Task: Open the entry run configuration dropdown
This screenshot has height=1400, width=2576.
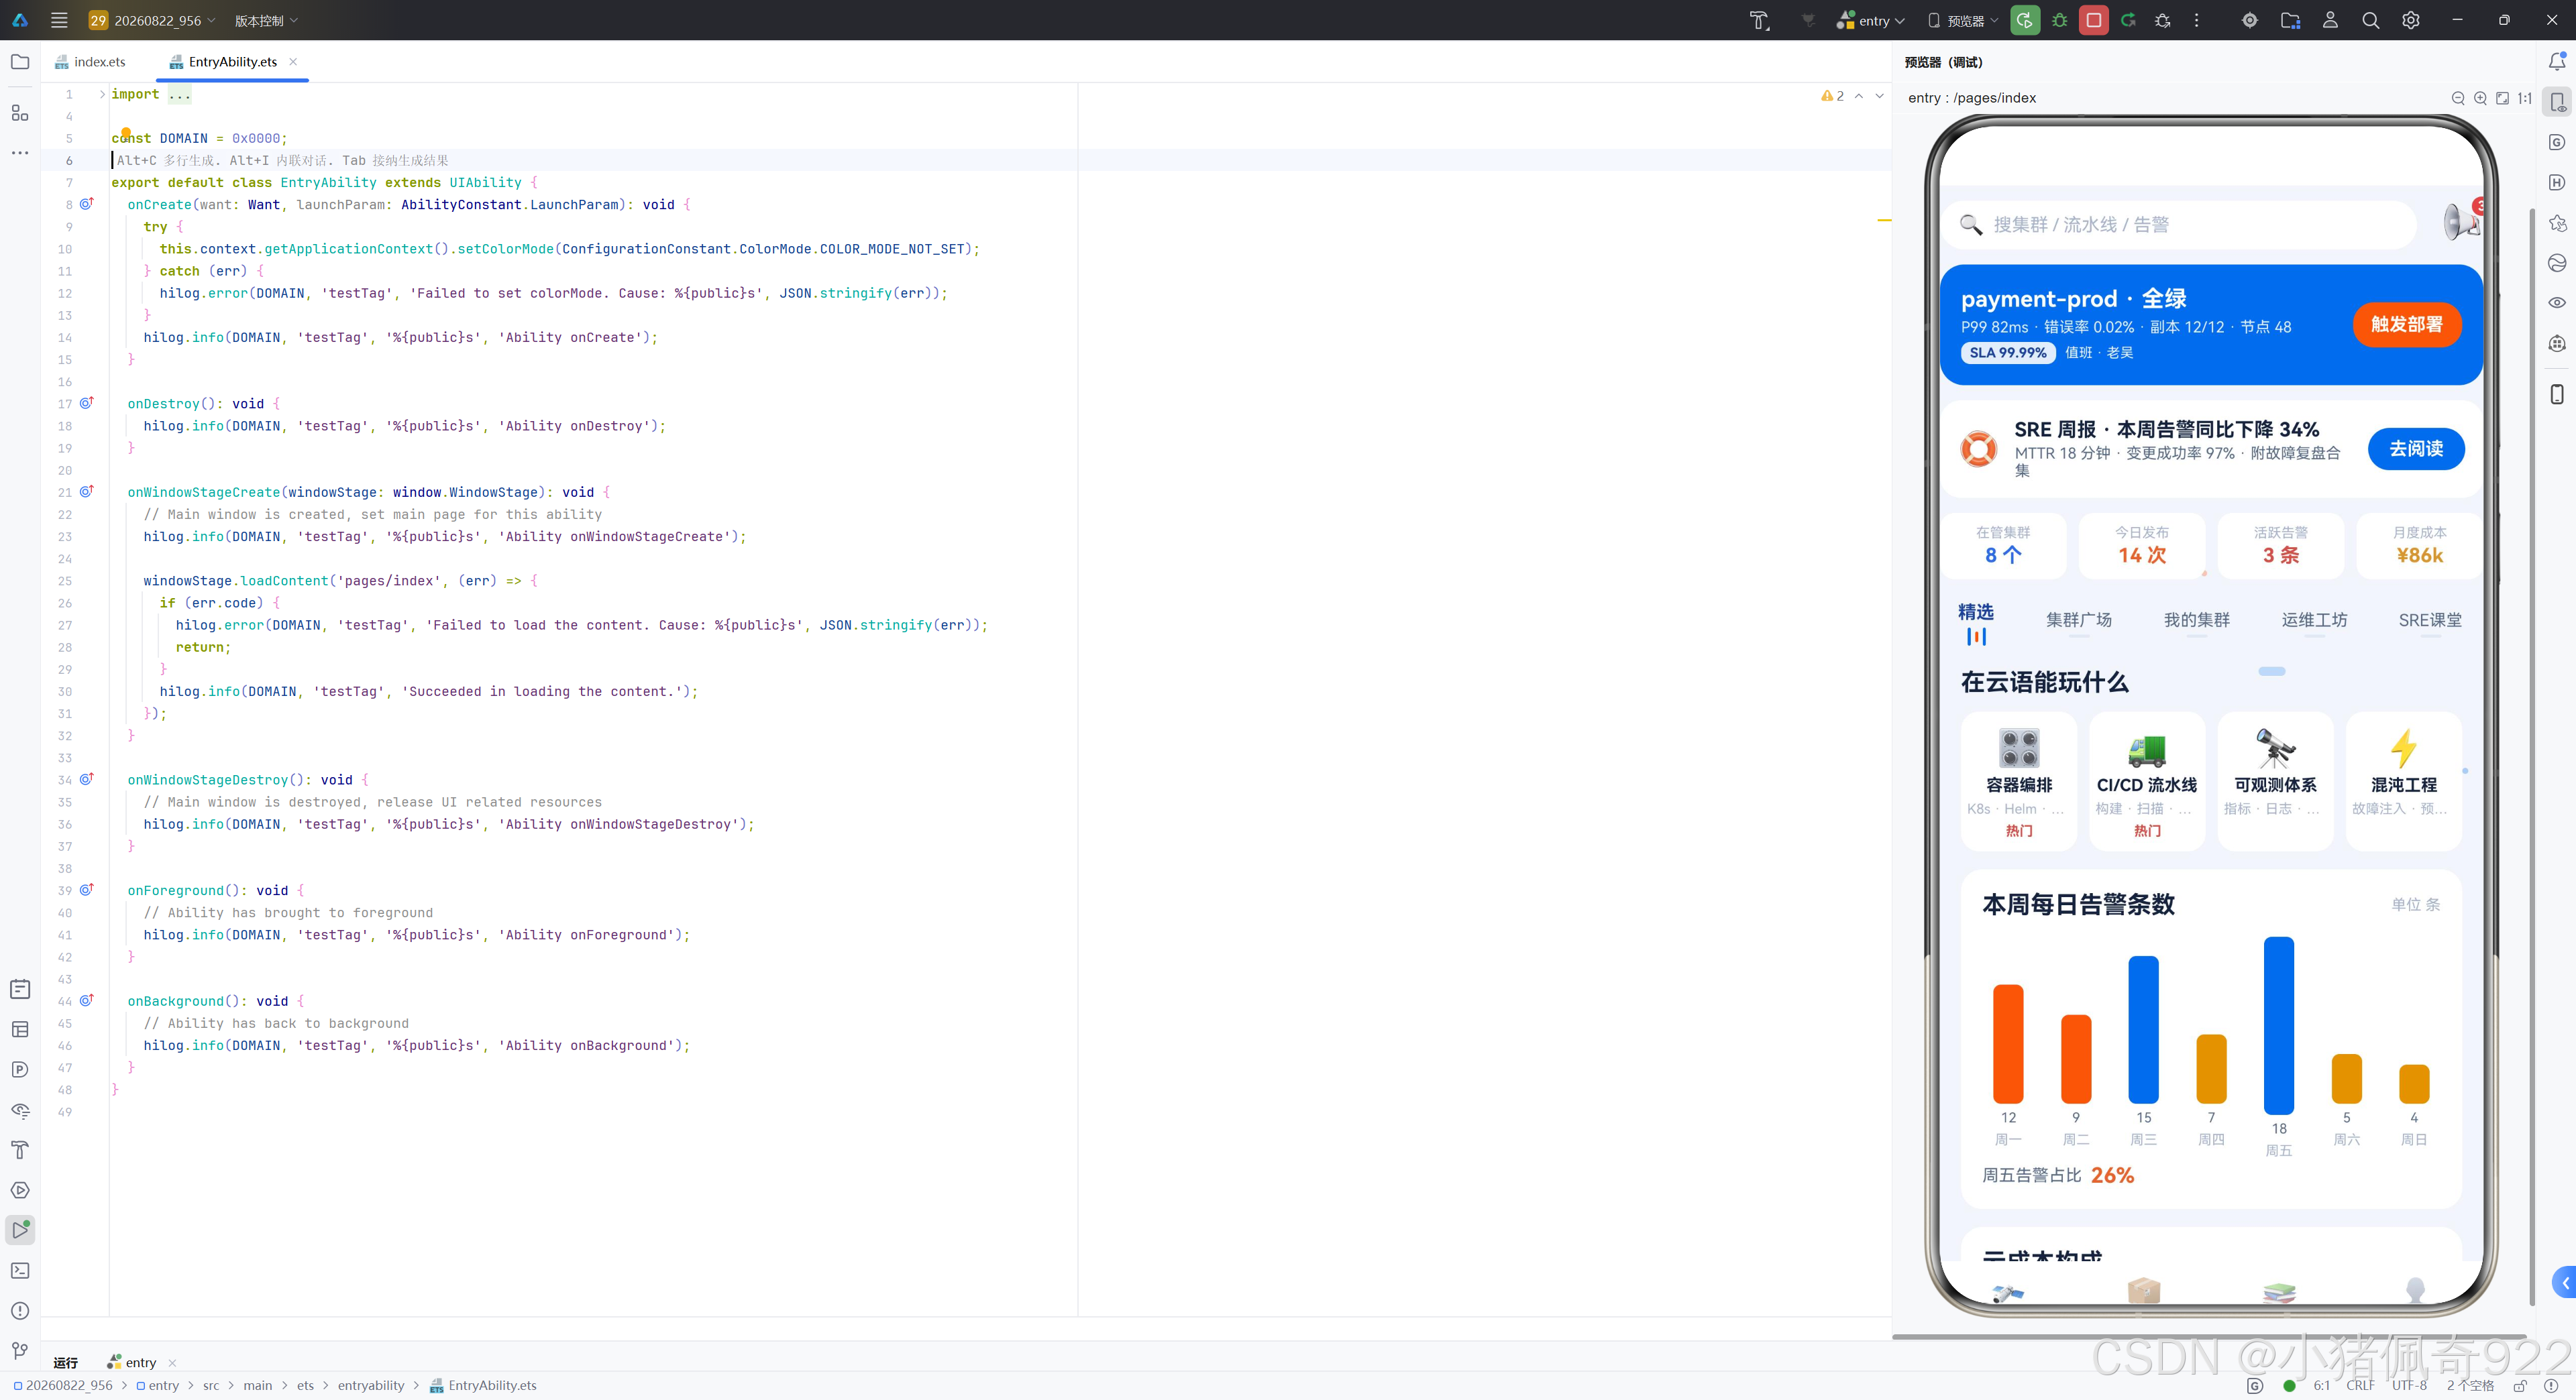Action: [x=1871, y=20]
